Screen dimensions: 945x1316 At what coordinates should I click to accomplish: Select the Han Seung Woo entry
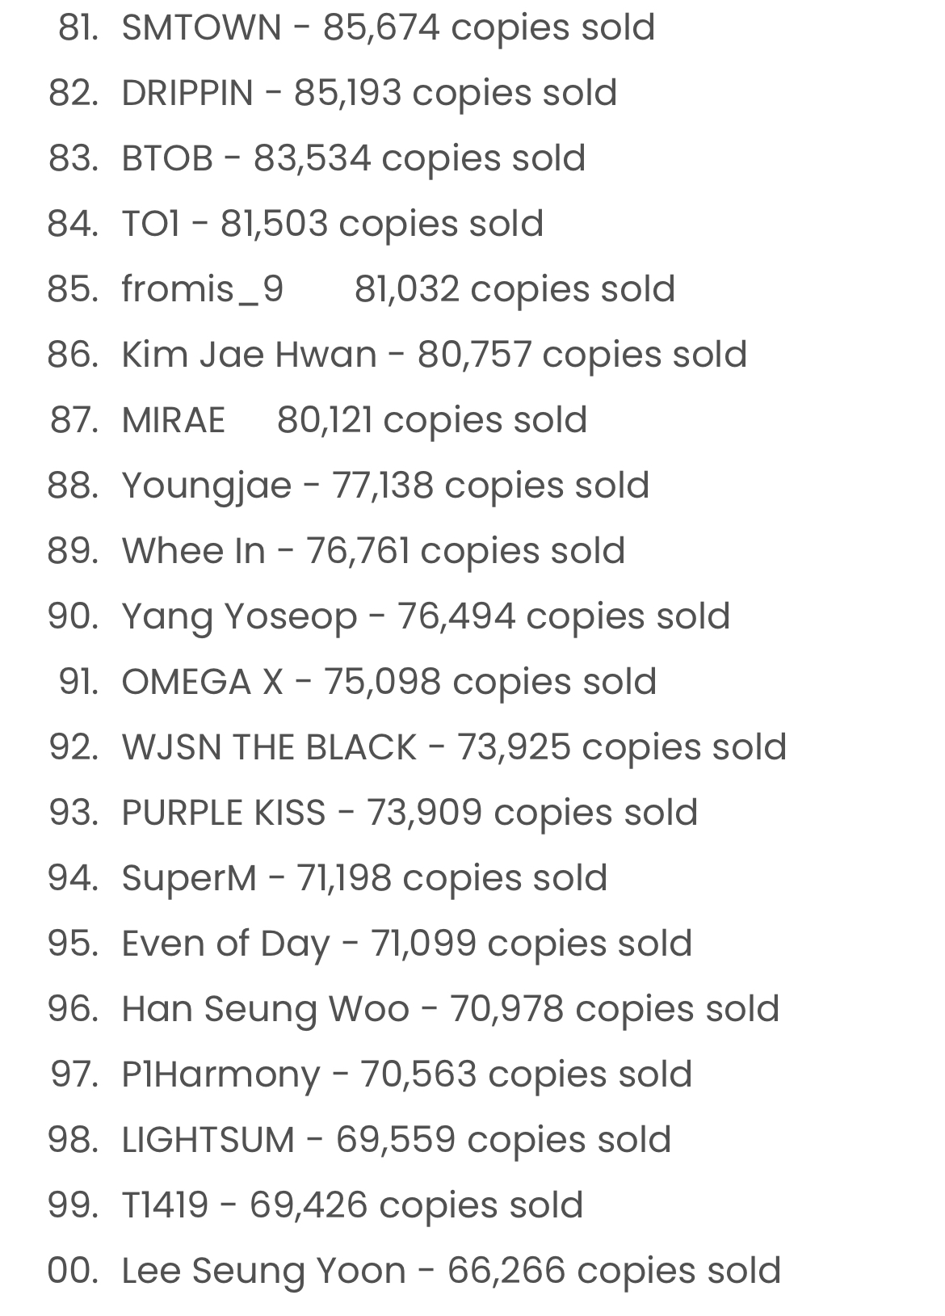pyautogui.click(x=414, y=1009)
